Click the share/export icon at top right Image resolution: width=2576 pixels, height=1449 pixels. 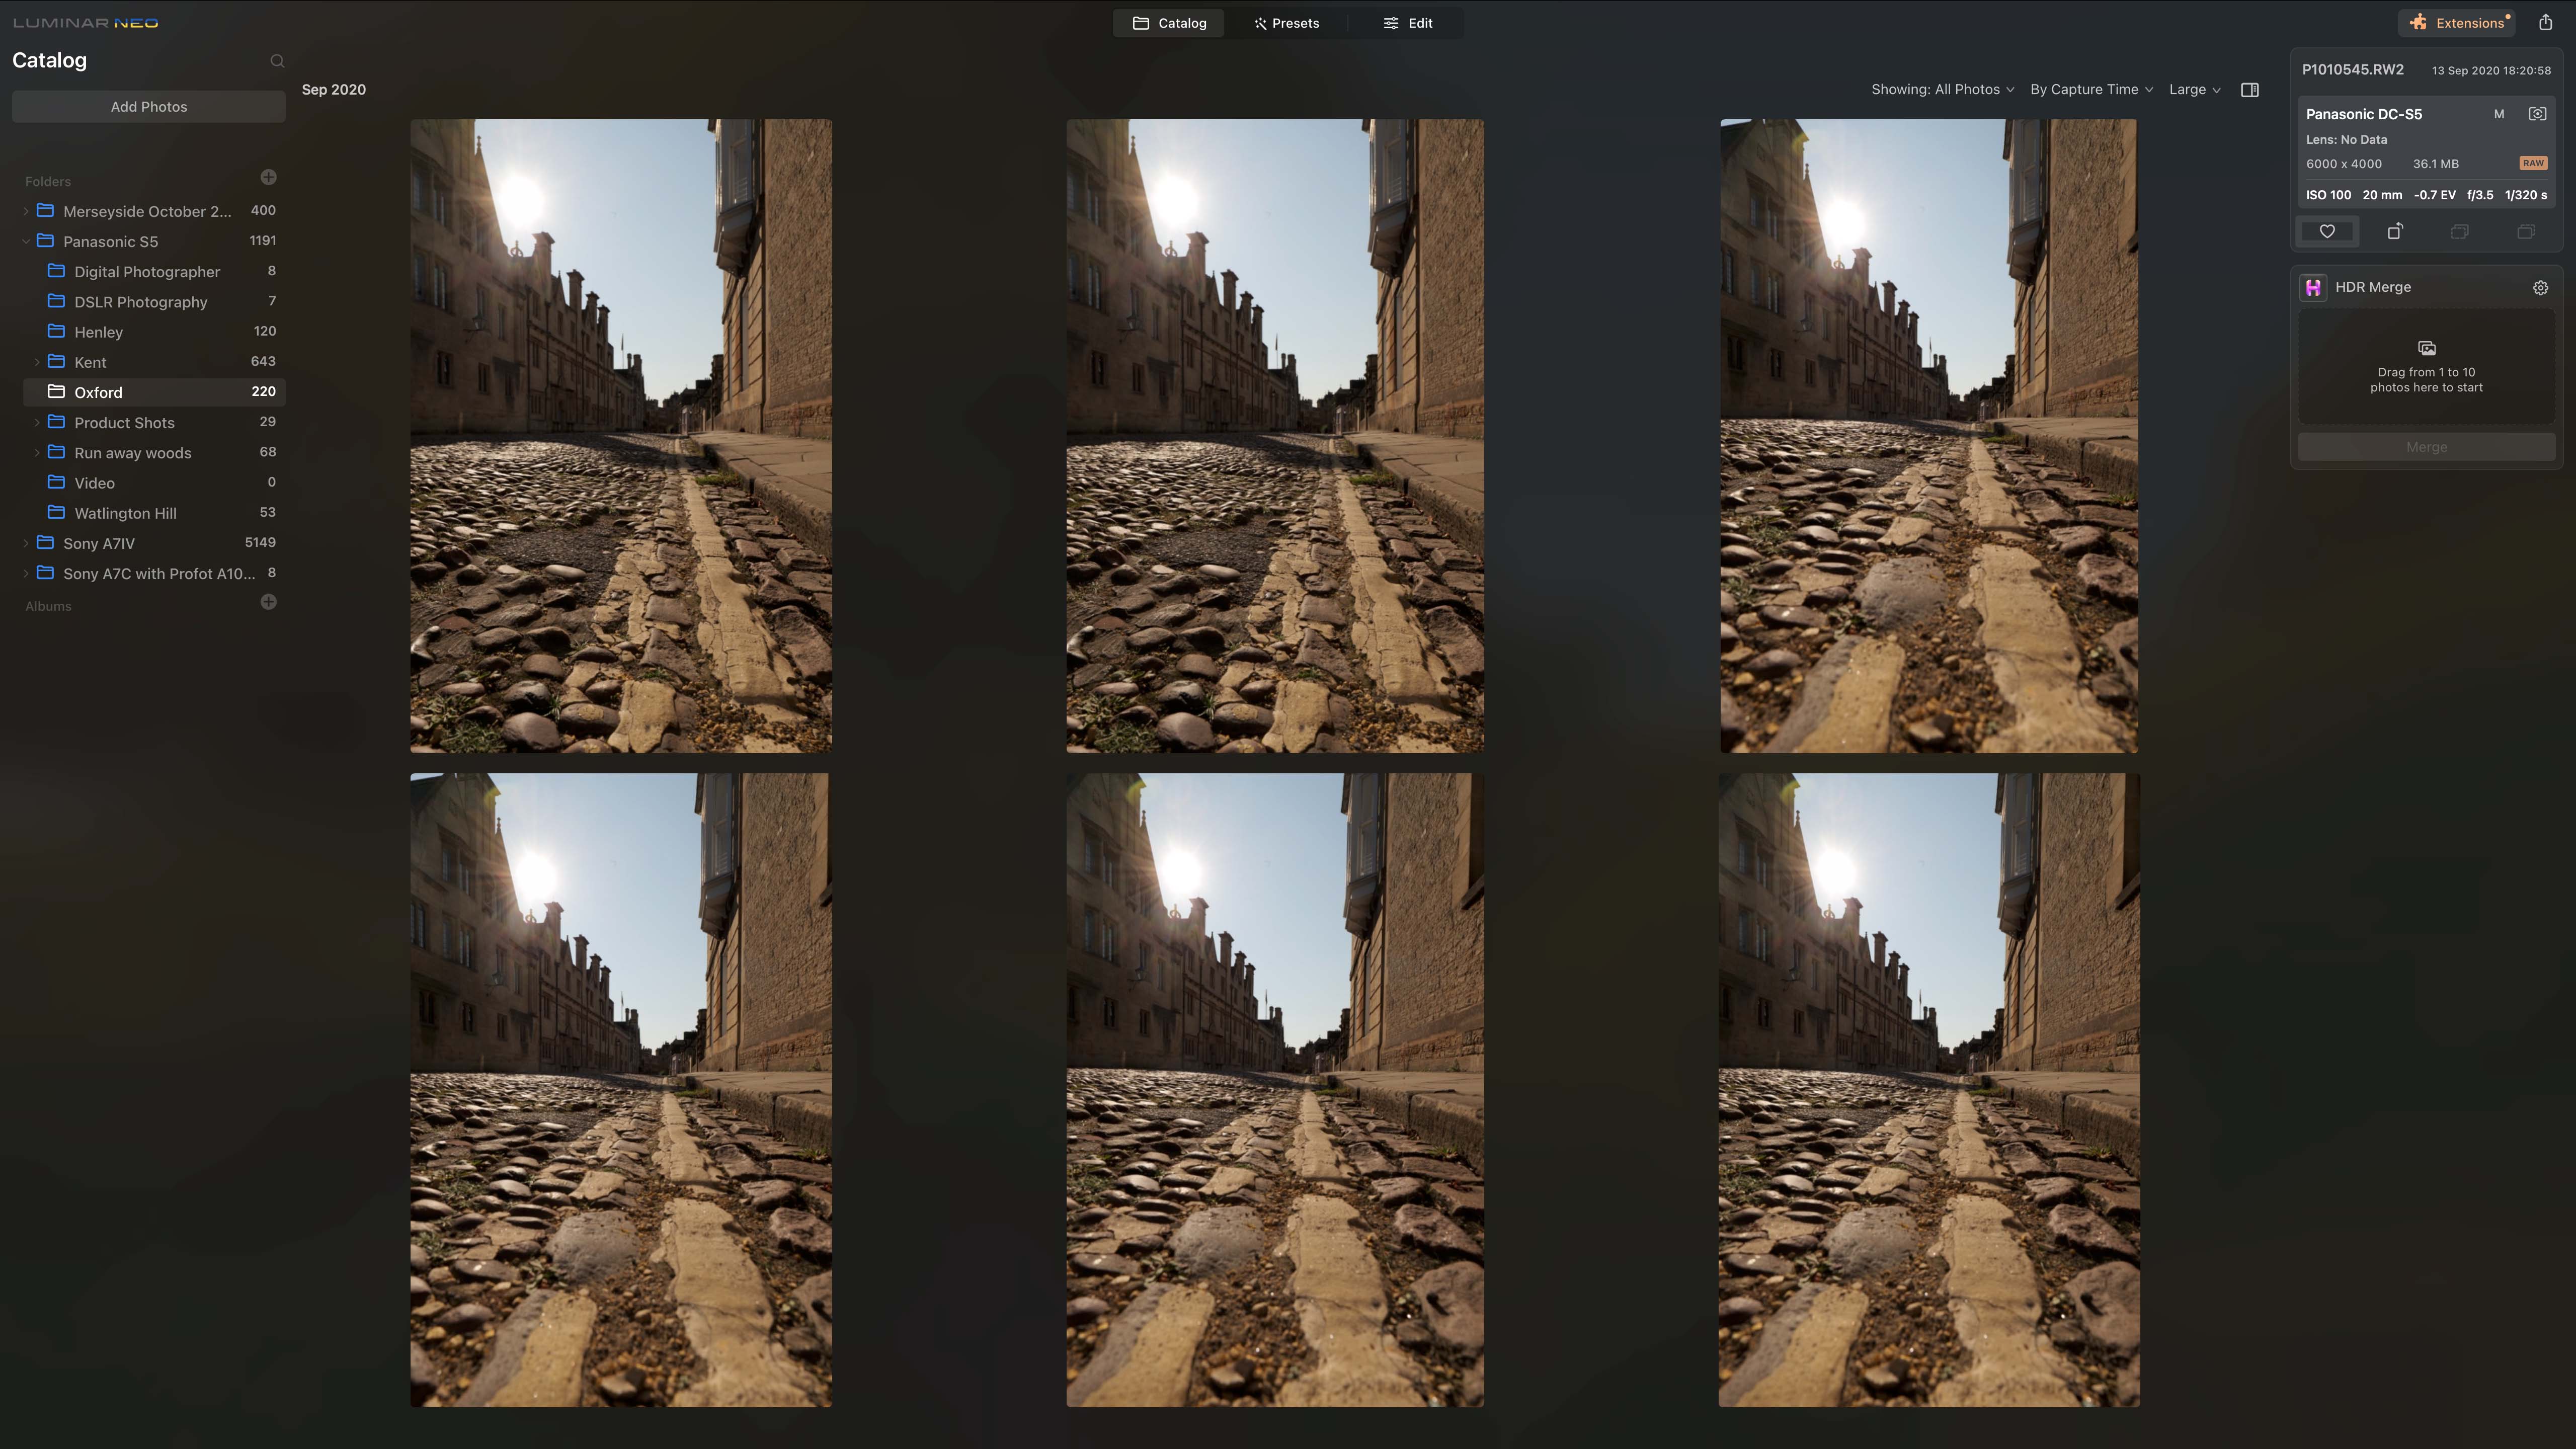[2546, 22]
